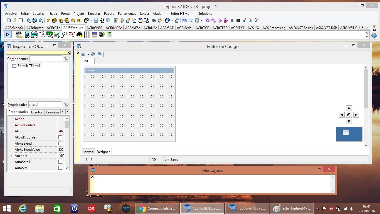The image size is (380, 214).
Task: Click the New file toolbar icon
Action: tap(9, 20)
